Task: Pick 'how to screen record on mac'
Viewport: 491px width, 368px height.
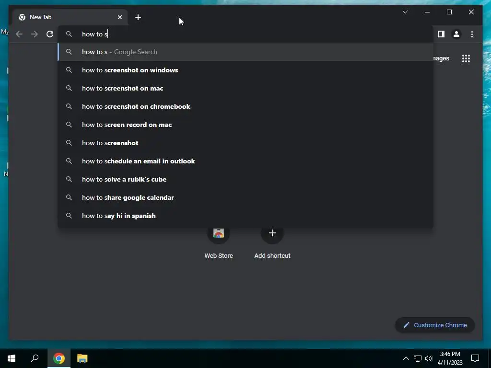Action: click(x=245, y=125)
